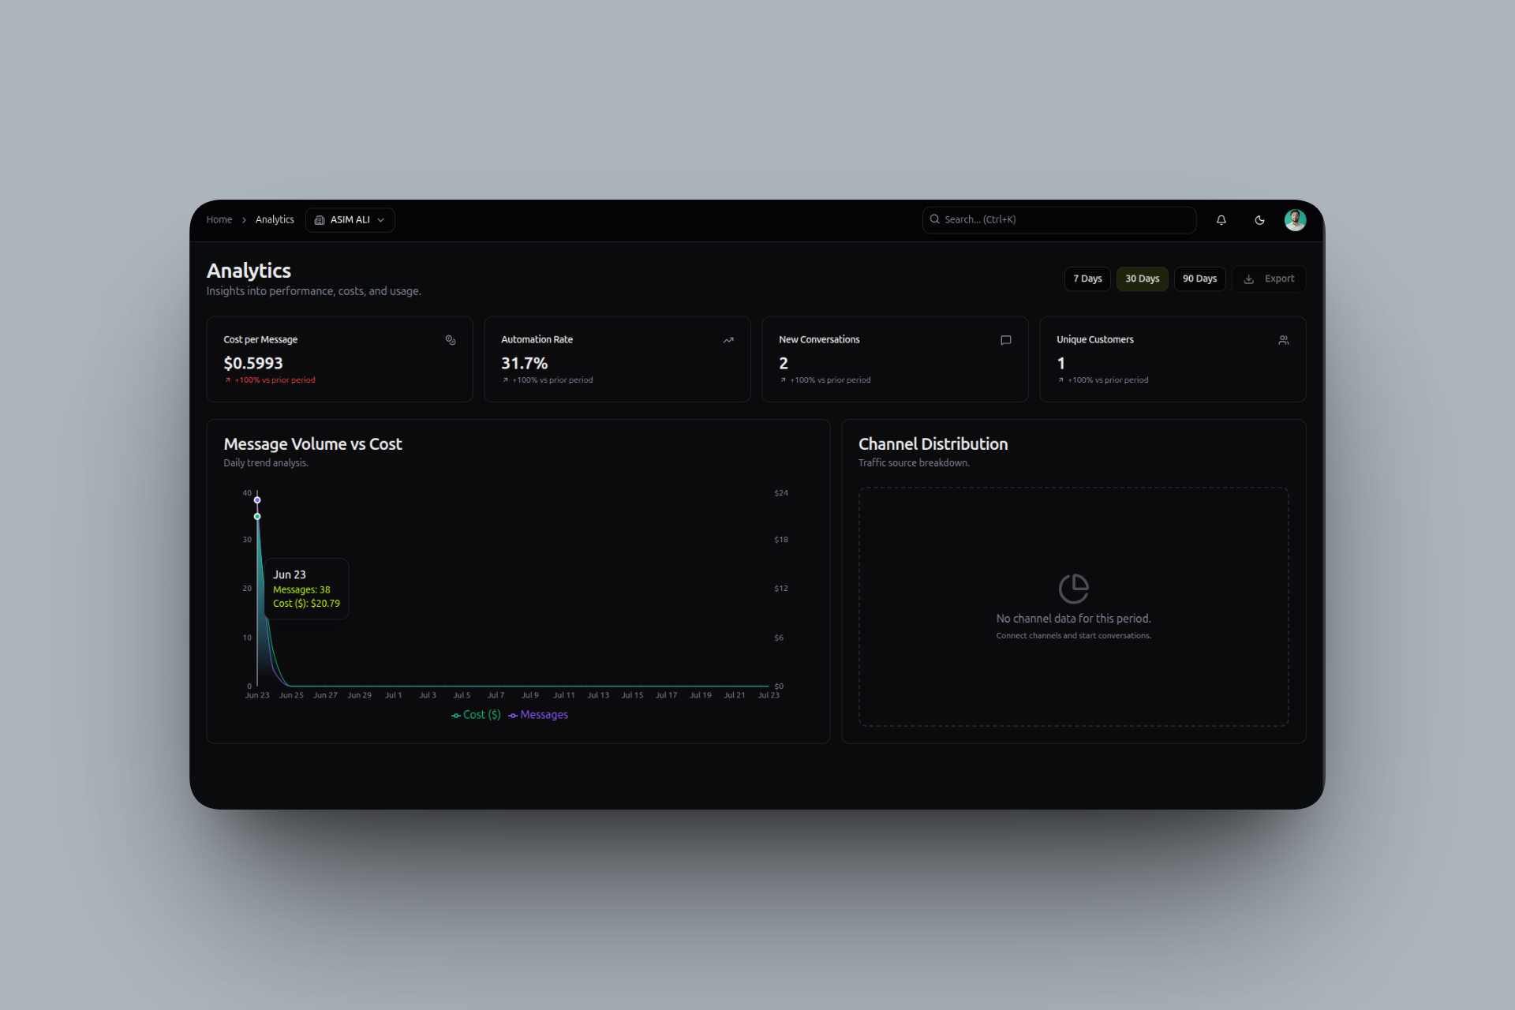This screenshot has height=1010, width=1515.
Task: Click the 'Cost ($): $20.79' tooltip line
Action: [x=306, y=604]
